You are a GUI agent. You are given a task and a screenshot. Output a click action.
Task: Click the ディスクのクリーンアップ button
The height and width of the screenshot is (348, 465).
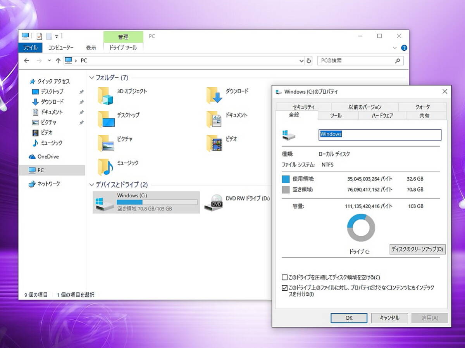click(417, 249)
